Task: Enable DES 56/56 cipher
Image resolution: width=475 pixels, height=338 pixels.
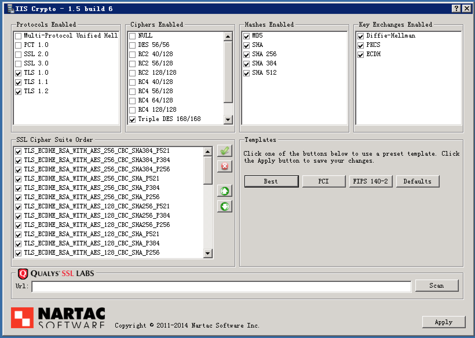Action: point(132,45)
